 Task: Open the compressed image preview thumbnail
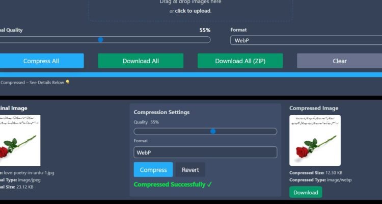tap(315, 140)
